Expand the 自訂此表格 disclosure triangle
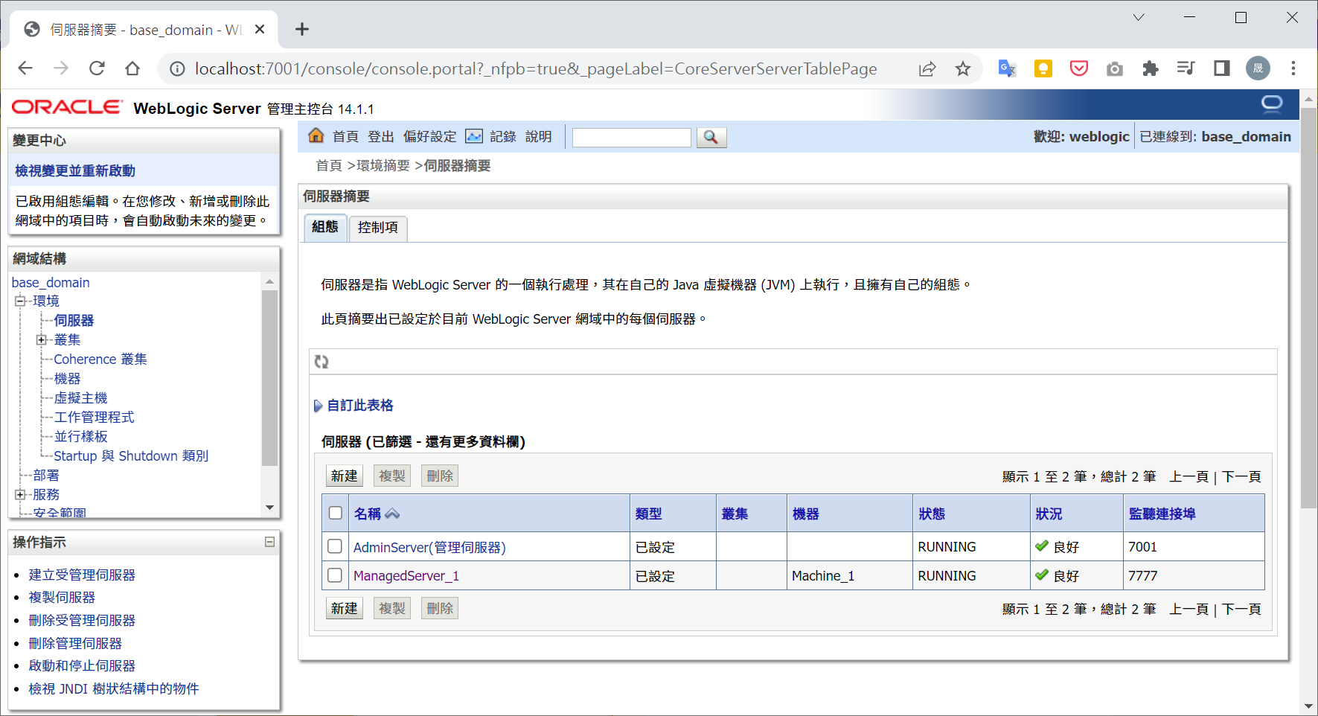Viewport: 1318px width, 716px height. click(x=318, y=406)
